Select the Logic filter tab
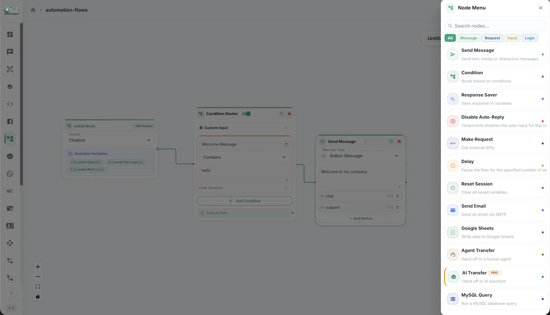The width and height of the screenshot is (550, 315). click(530, 38)
